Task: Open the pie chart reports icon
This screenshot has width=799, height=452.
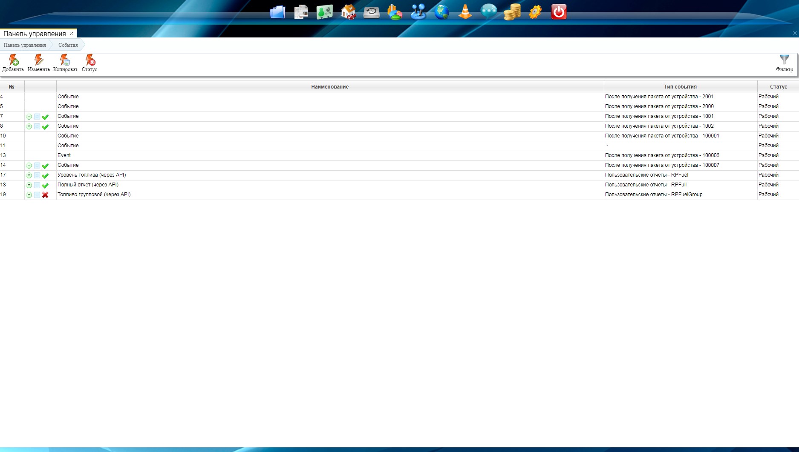Action: point(395,12)
